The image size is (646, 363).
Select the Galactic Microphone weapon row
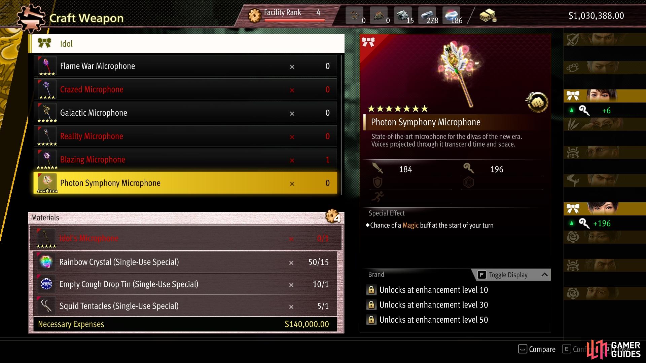(x=185, y=113)
